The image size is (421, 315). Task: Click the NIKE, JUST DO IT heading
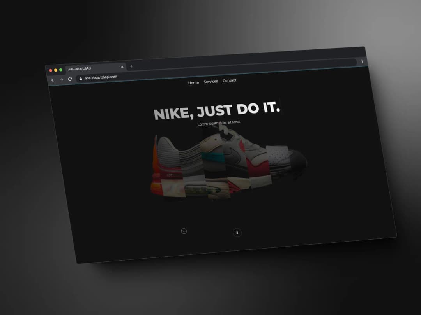[217, 111]
